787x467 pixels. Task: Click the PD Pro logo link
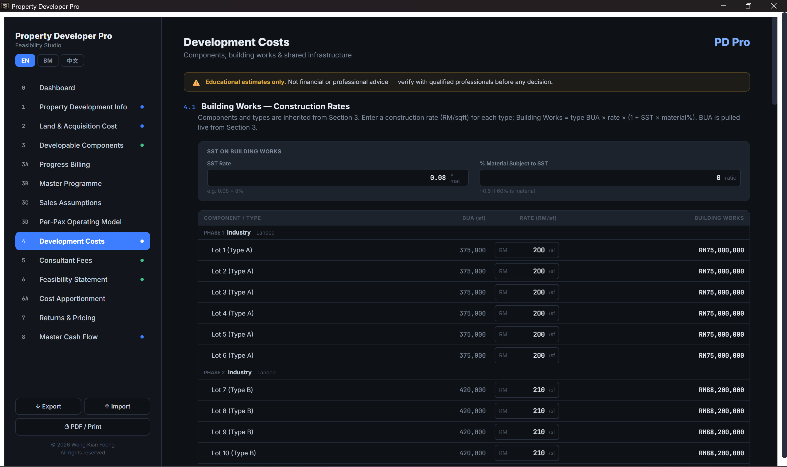[732, 42]
